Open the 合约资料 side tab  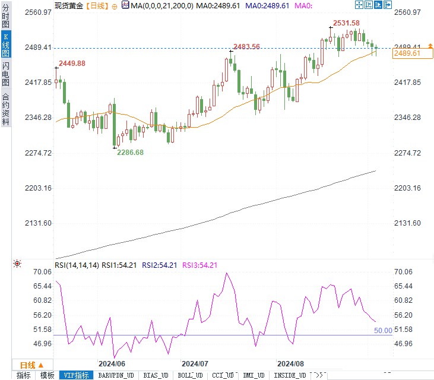tap(5, 109)
